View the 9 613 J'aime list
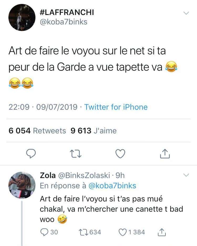Screen dimensions: 197x246 [x=94, y=131]
